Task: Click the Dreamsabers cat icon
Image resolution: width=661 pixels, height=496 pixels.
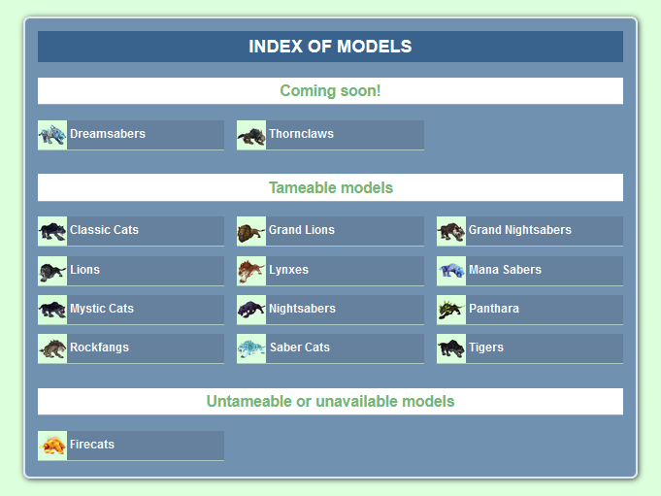Action: (52, 135)
